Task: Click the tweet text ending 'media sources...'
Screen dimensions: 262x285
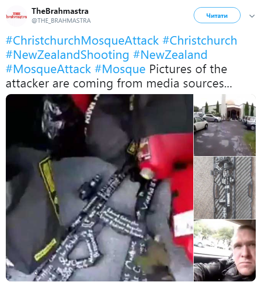Action: 189,83
